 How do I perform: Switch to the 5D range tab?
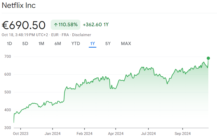[x=25, y=44]
